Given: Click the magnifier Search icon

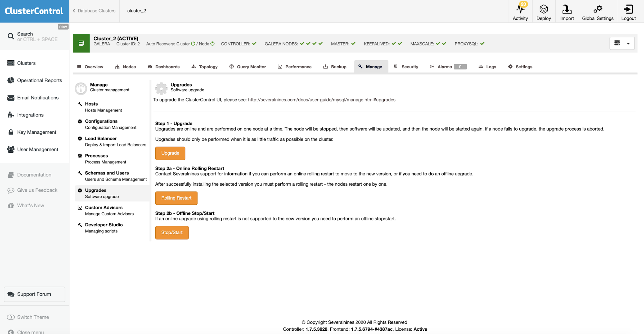Looking at the screenshot, I should (x=11, y=36).
